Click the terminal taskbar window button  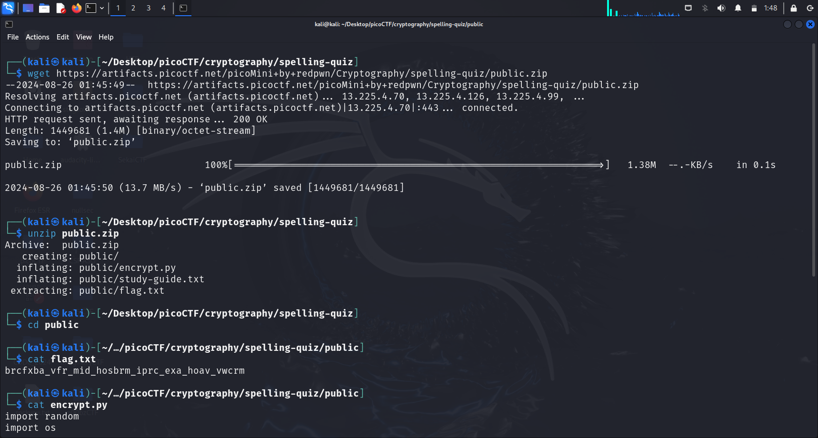(x=183, y=8)
